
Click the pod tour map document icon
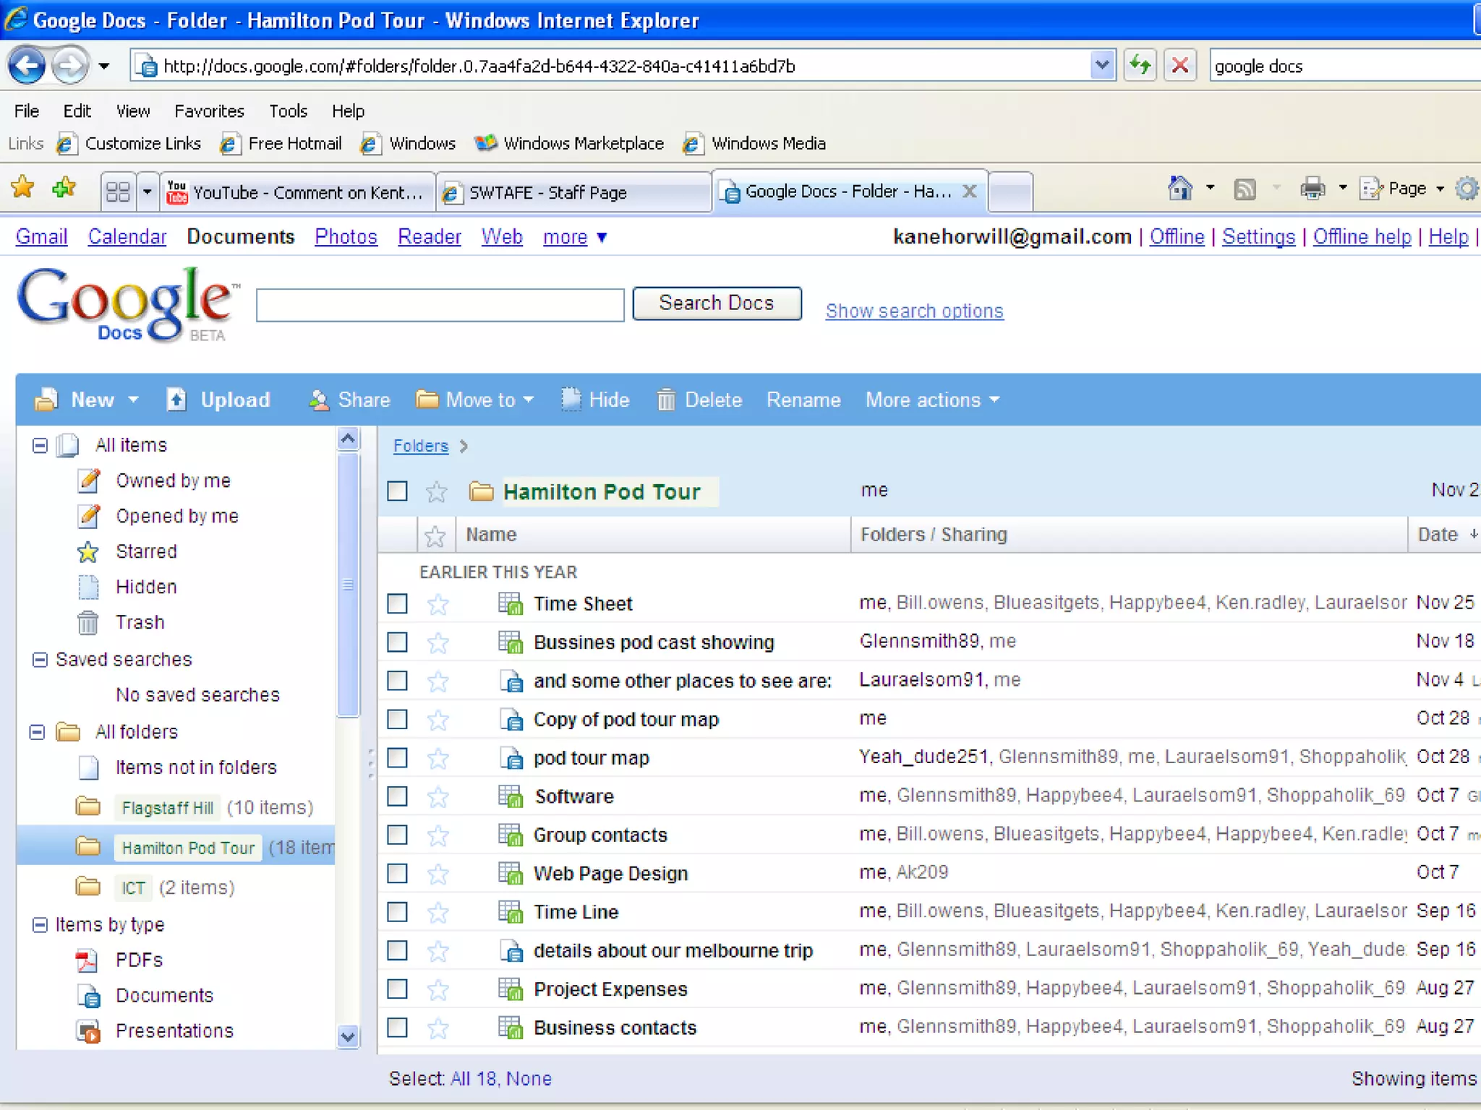click(511, 758)
